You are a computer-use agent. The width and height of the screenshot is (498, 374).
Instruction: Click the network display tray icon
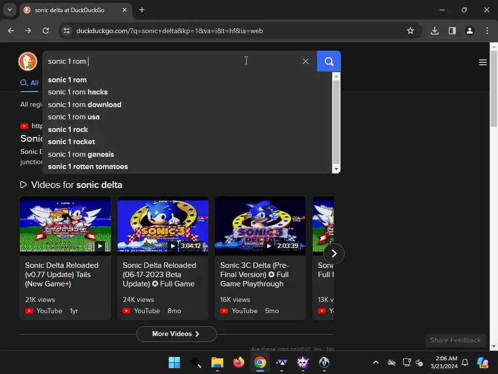coord(407,362)
